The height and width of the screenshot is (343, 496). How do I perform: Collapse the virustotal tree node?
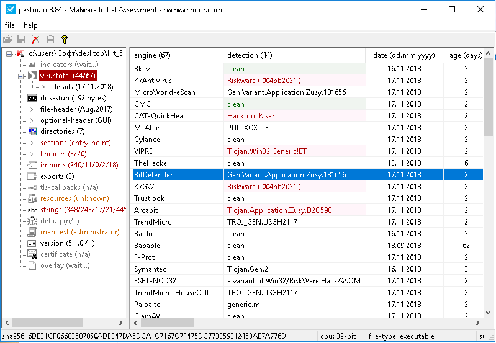(20, 76)
